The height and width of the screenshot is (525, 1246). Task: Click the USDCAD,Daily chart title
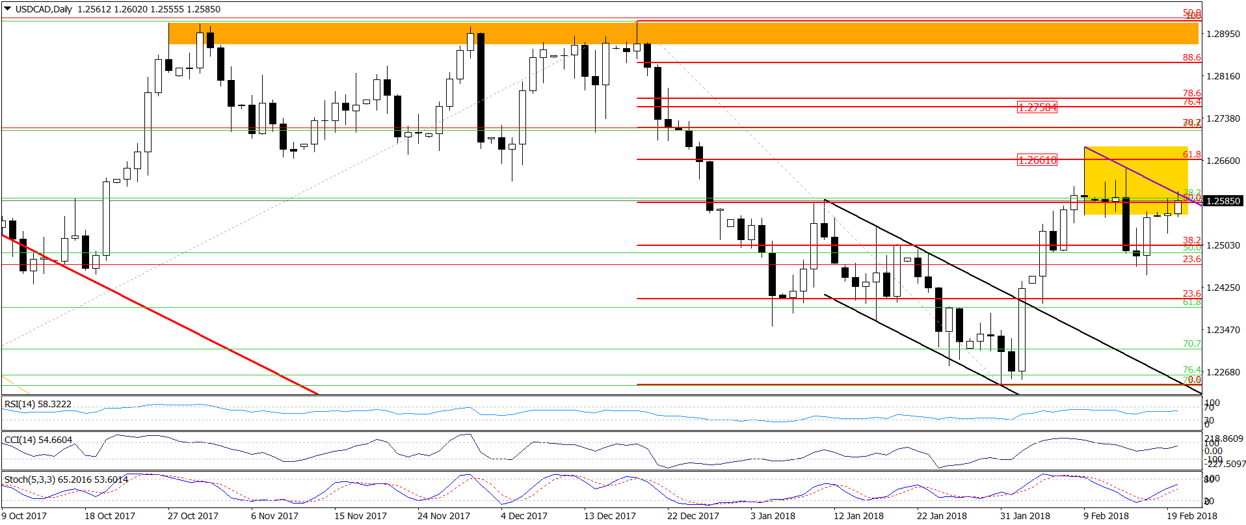point(44,9)
